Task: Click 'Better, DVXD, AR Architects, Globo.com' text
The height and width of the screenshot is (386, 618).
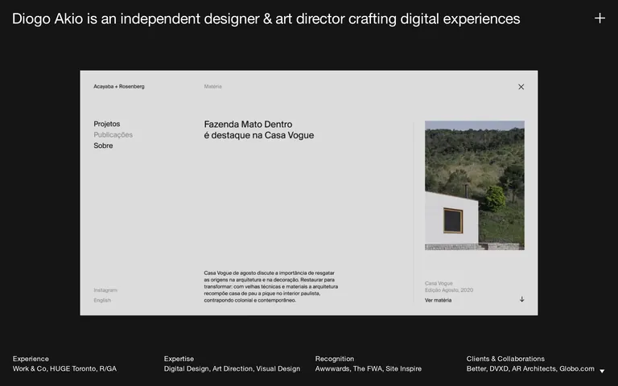Action: coord(530,368)
